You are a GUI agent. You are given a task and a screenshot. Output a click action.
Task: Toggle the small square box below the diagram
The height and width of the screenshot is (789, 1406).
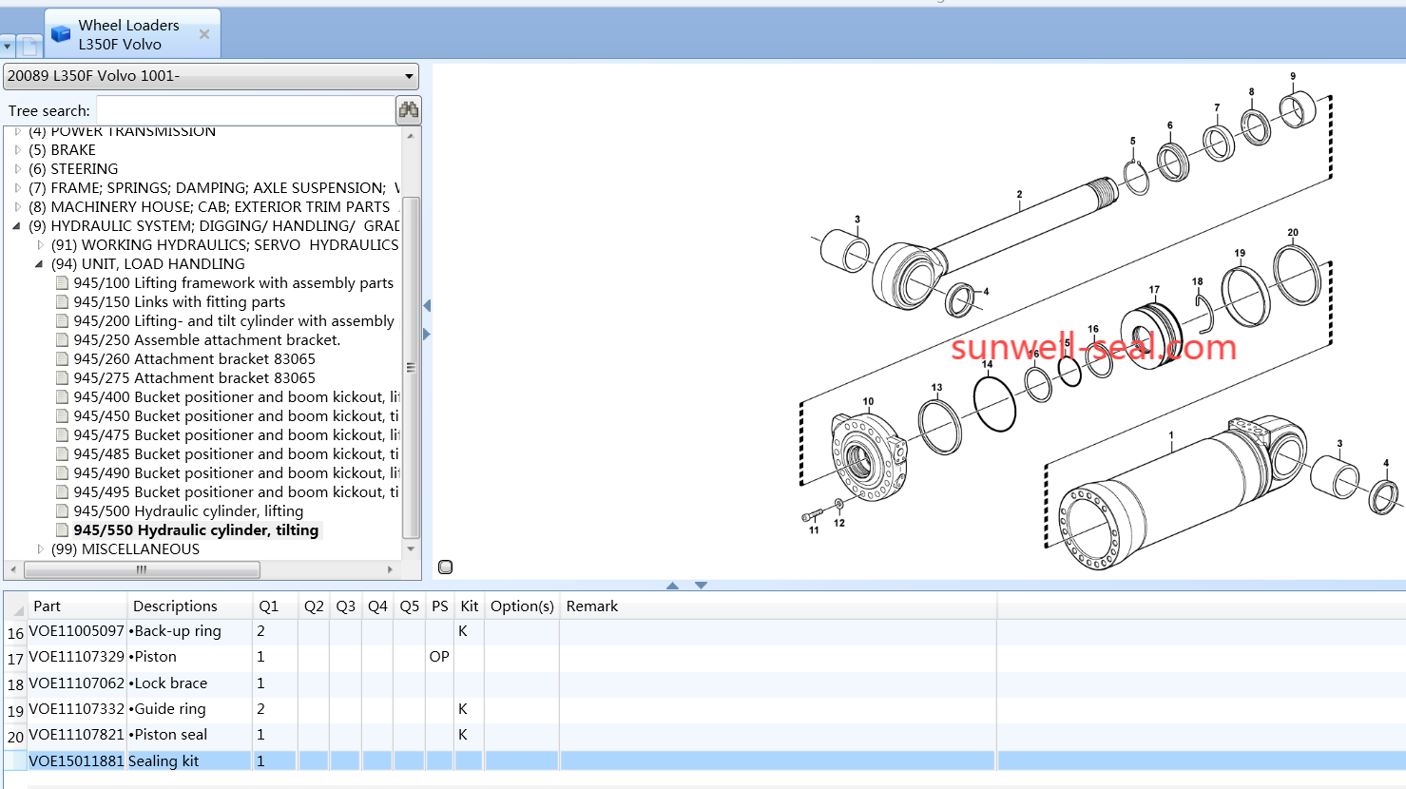tap(445, 568)
